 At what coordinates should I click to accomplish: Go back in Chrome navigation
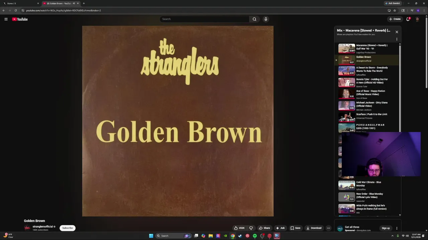click(x=4, y=10)
